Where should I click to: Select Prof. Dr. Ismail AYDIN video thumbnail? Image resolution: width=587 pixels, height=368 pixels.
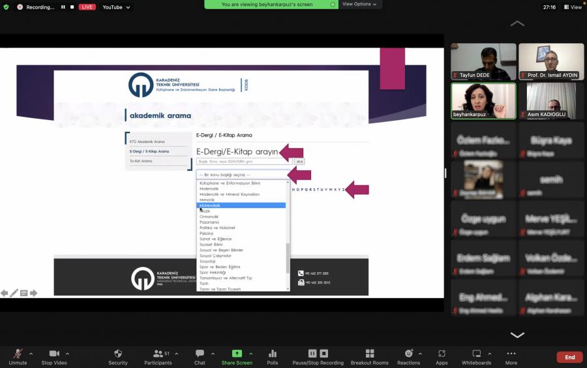(x=551, y=61)
